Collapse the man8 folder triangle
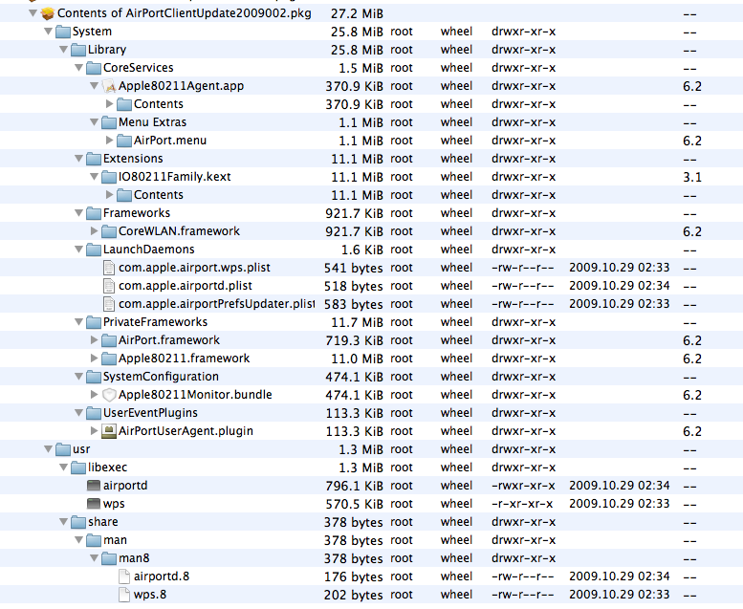743x609 pixels. [95, 558]
